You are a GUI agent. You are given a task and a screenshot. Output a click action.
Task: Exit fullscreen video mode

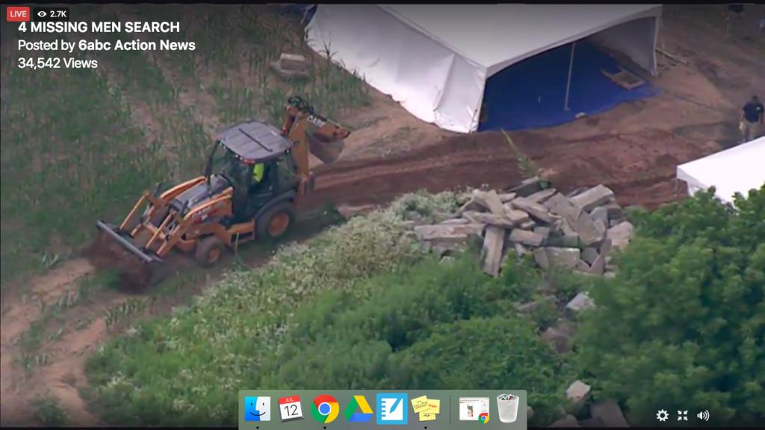682,415
